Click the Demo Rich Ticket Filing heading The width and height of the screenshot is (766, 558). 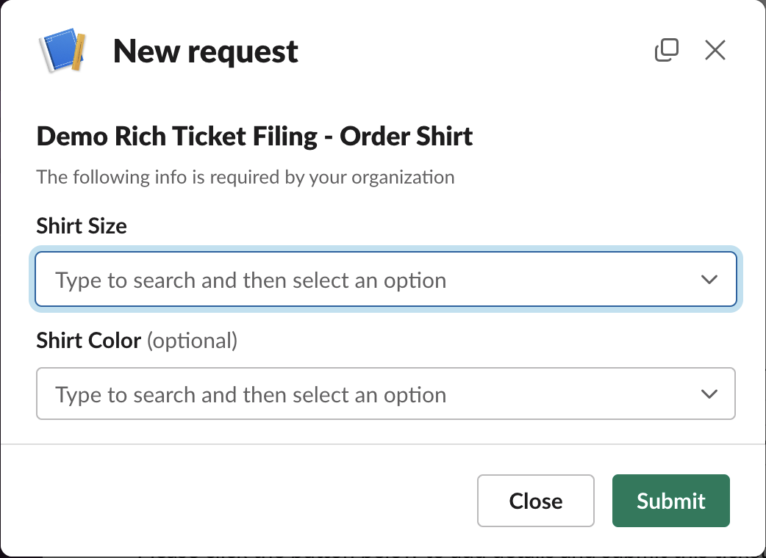(254, 137)
